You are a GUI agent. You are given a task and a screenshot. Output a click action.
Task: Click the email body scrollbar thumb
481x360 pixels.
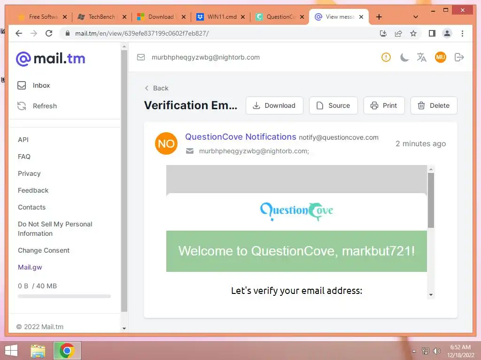[431, 200]
